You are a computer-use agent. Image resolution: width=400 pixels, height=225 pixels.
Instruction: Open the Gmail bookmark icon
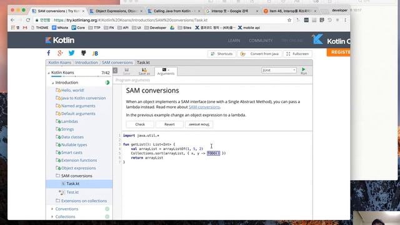point(25,27)
